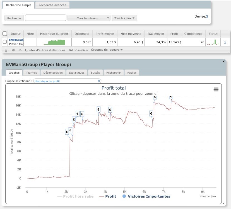Close the EVMariaGroup panel
Viewport: 231px width, 209px height.
pos(223,61)
